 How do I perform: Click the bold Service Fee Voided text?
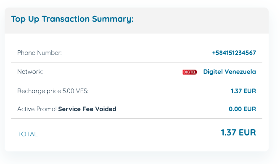pos(87,109)
